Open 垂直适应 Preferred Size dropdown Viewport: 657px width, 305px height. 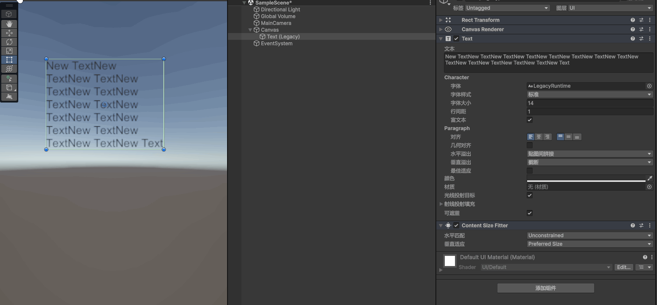click(x=590, y=244)
